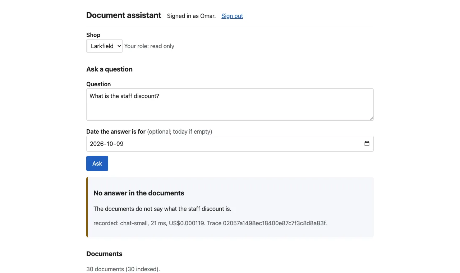Click the Documents section heading
460x273 pixels.
coord(104,254)
